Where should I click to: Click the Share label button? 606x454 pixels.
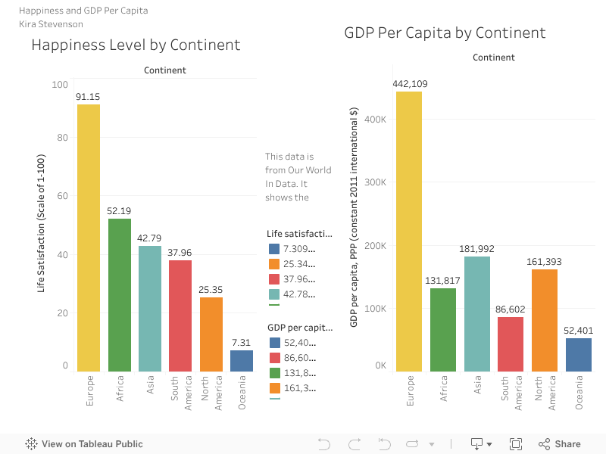coord(567,444)
